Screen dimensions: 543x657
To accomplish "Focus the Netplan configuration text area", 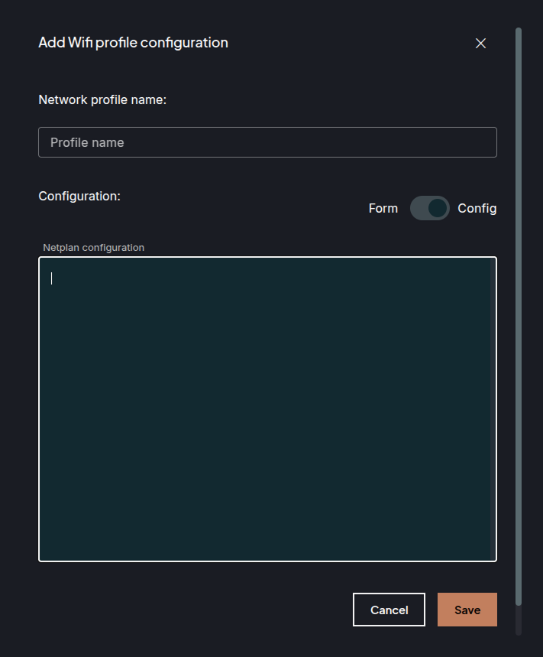I will (x=267, y=409).
